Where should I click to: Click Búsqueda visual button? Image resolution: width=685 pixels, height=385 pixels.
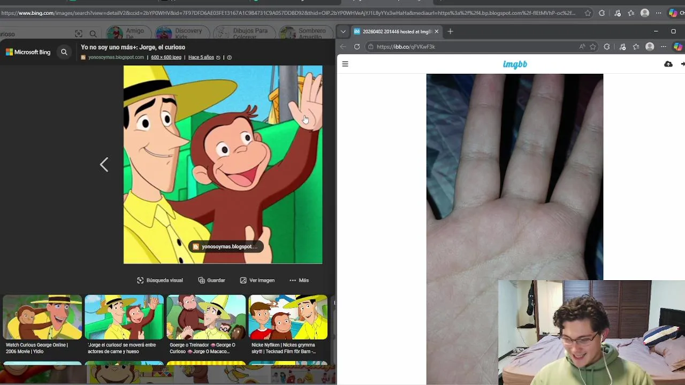pos(160,280)
